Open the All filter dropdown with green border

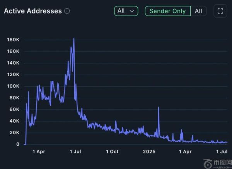(x=126, y=11)
